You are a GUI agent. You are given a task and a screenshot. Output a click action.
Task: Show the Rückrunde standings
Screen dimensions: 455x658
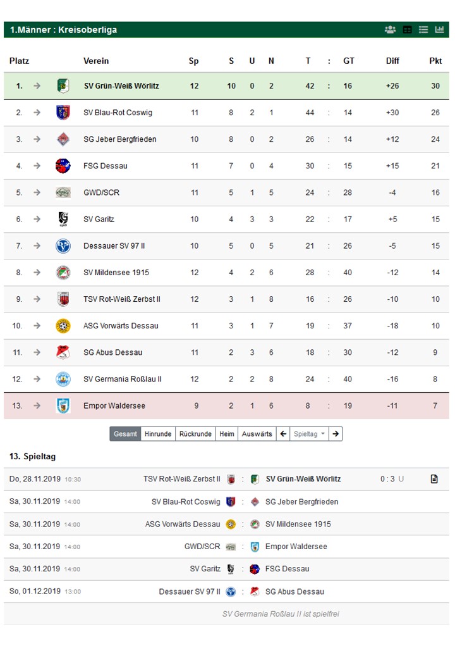coord(195,433)
